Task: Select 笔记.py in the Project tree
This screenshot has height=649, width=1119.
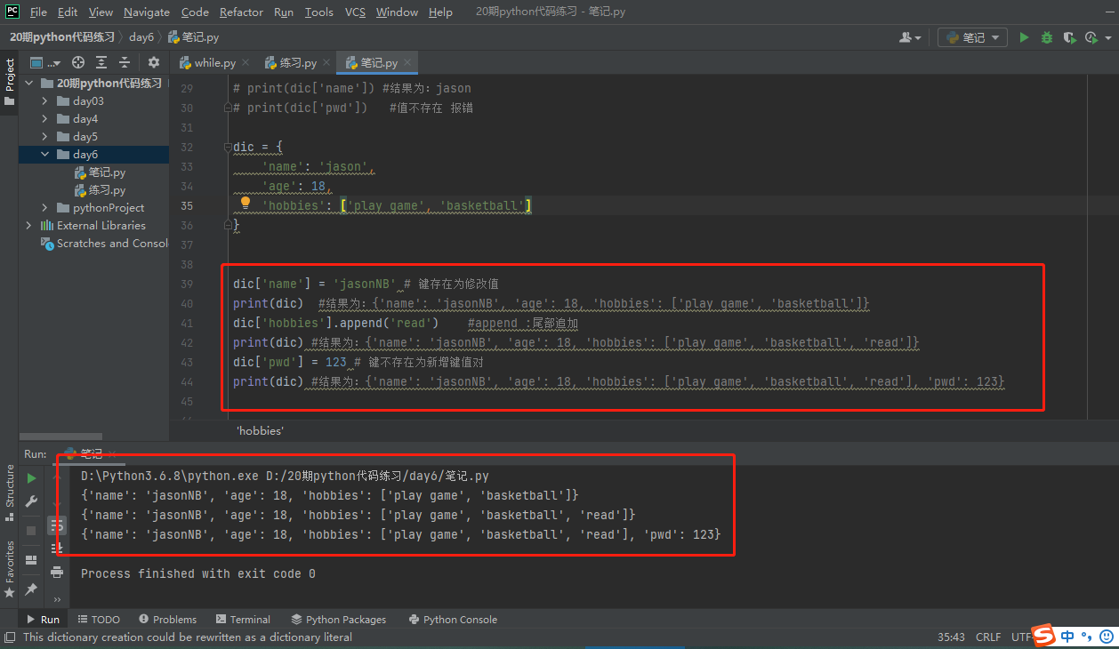Action: (101, 172)
